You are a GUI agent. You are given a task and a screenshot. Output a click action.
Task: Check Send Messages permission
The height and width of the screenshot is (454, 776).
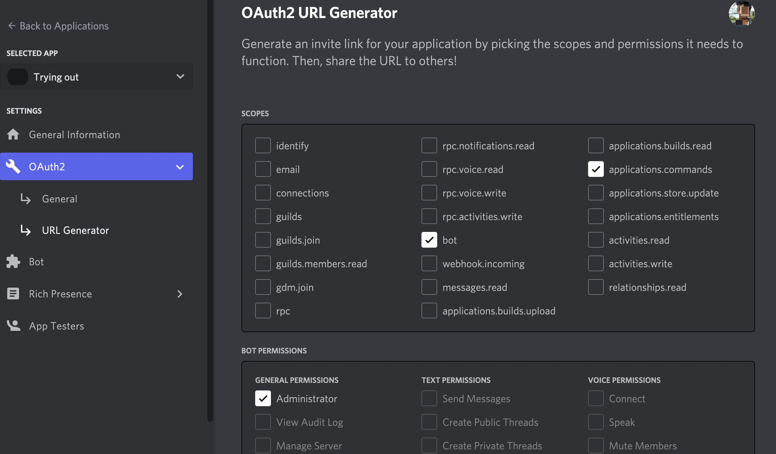click(429, 398)
